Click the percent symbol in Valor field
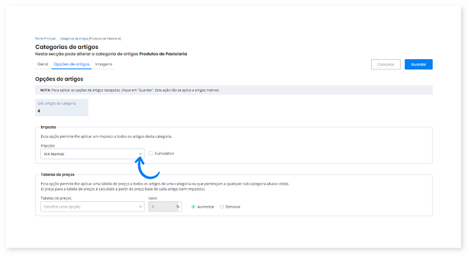The height and width of the screenshot is (256, 469). (x=178, y=207)
